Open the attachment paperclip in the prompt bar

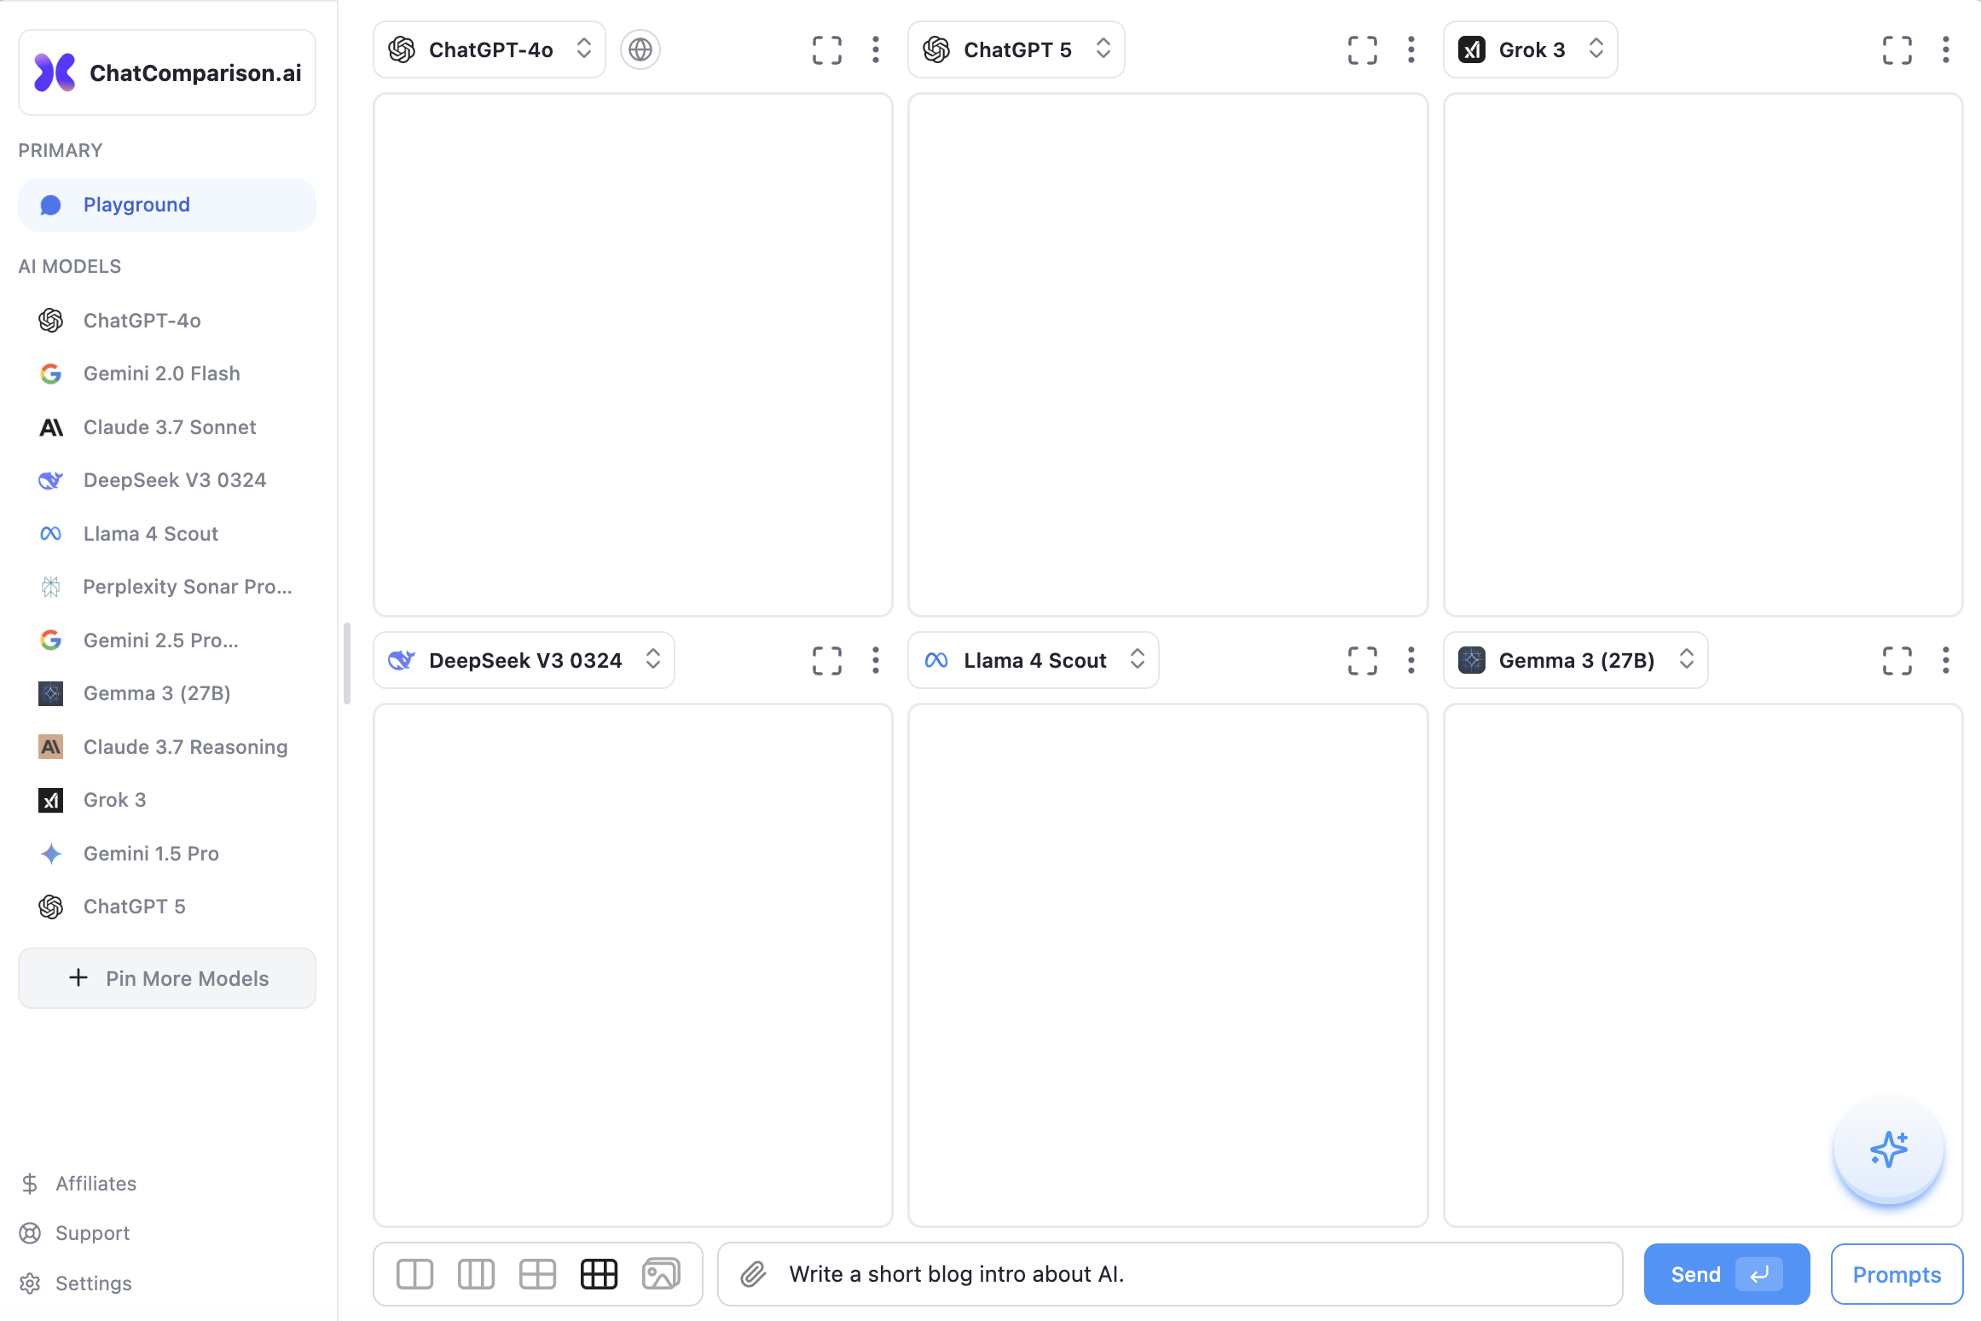coord(754,1273)
